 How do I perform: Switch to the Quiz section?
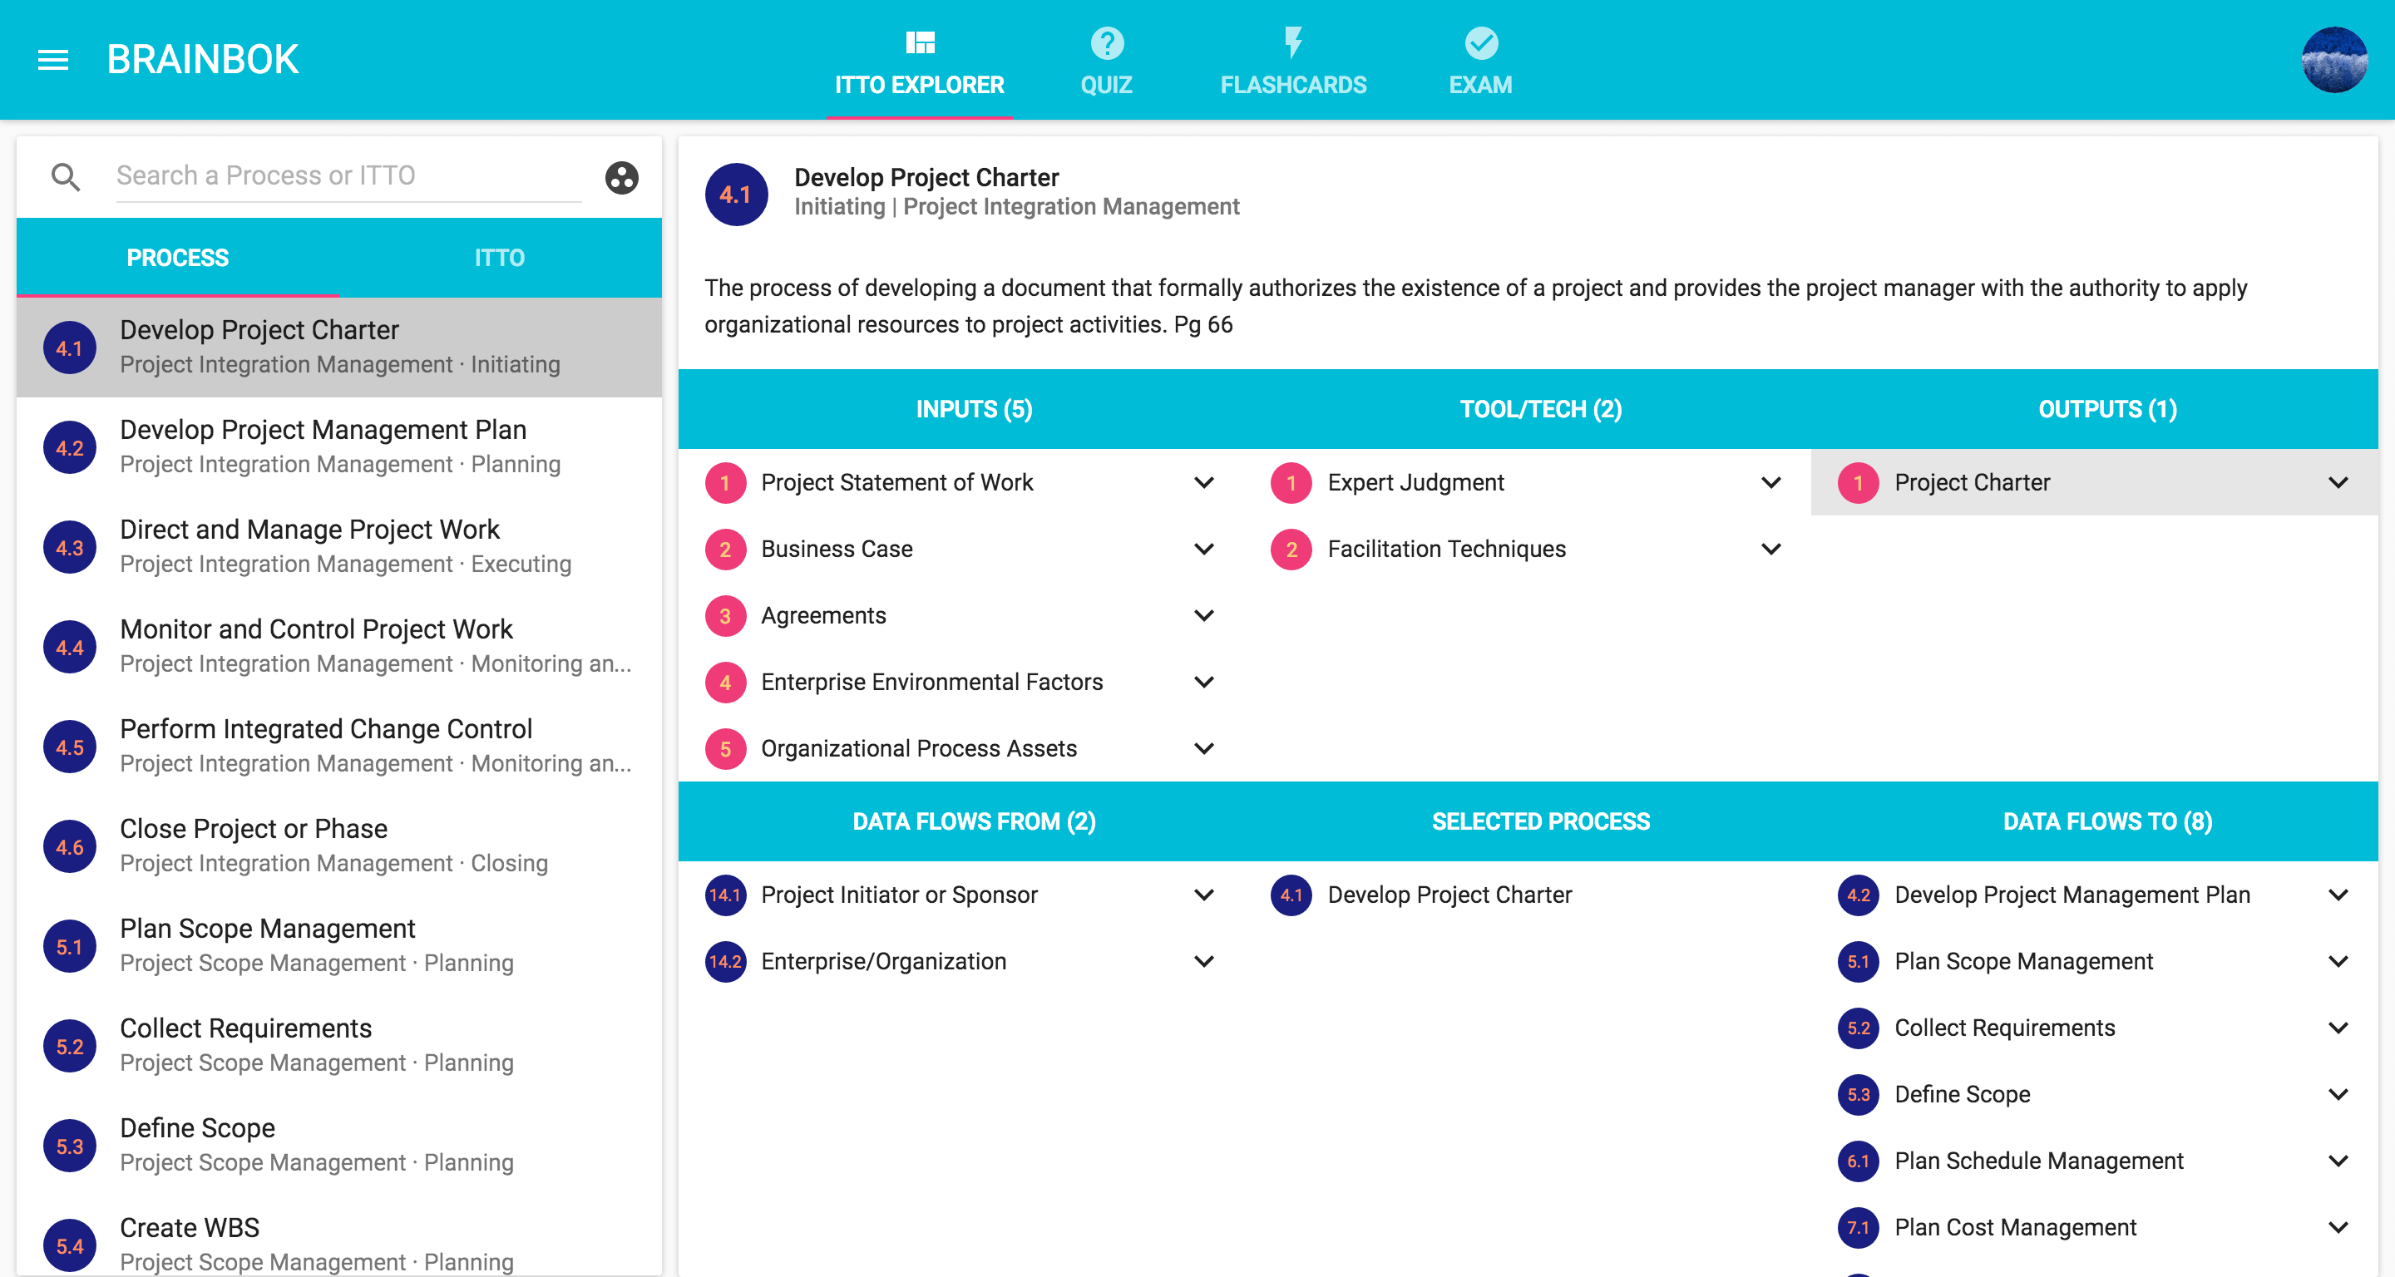pyautogui.click(x=1106, y=59)
